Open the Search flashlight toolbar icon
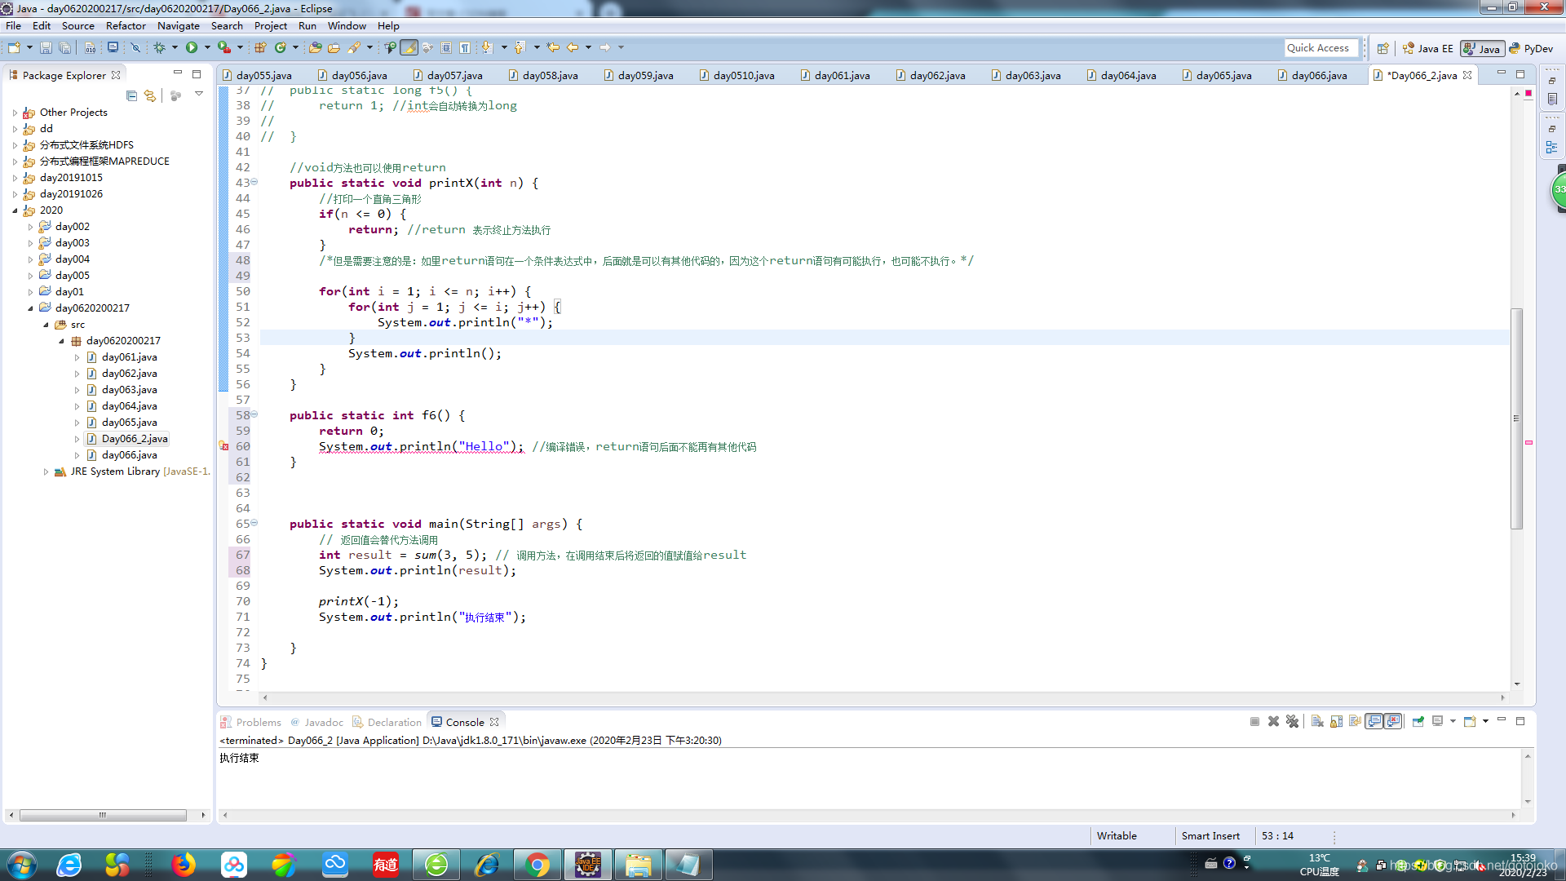Image resolution: width=1566 pixels, height=881 pixels. [x=354, y=48]
